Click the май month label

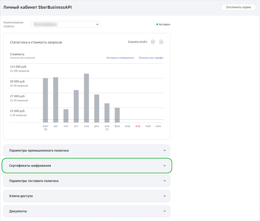(x=148, y=126)
